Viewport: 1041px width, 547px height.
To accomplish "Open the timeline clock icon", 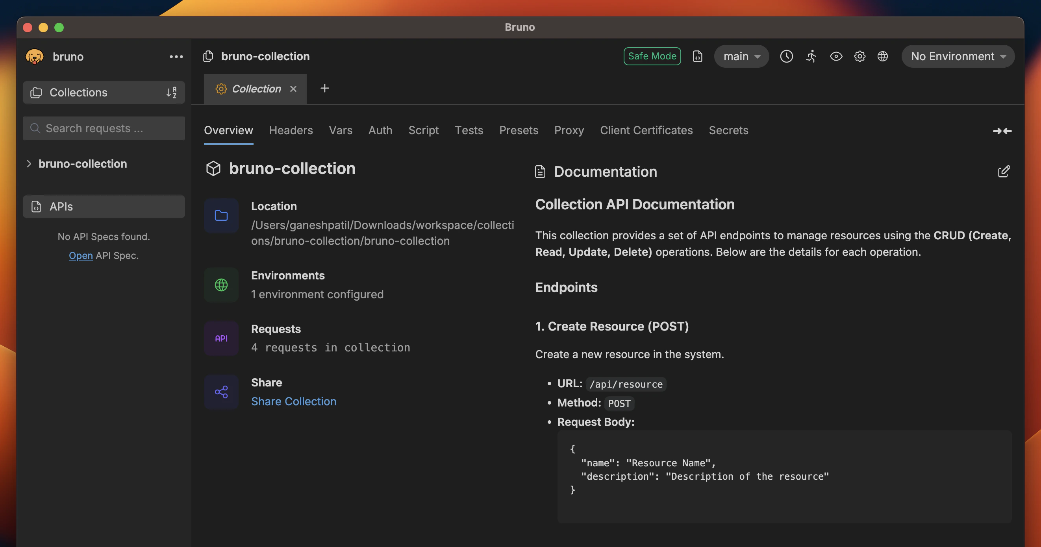I will coord(786,56).
